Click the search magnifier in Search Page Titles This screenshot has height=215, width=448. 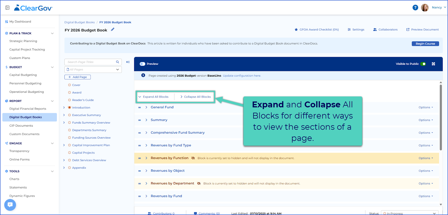[118, 62]
